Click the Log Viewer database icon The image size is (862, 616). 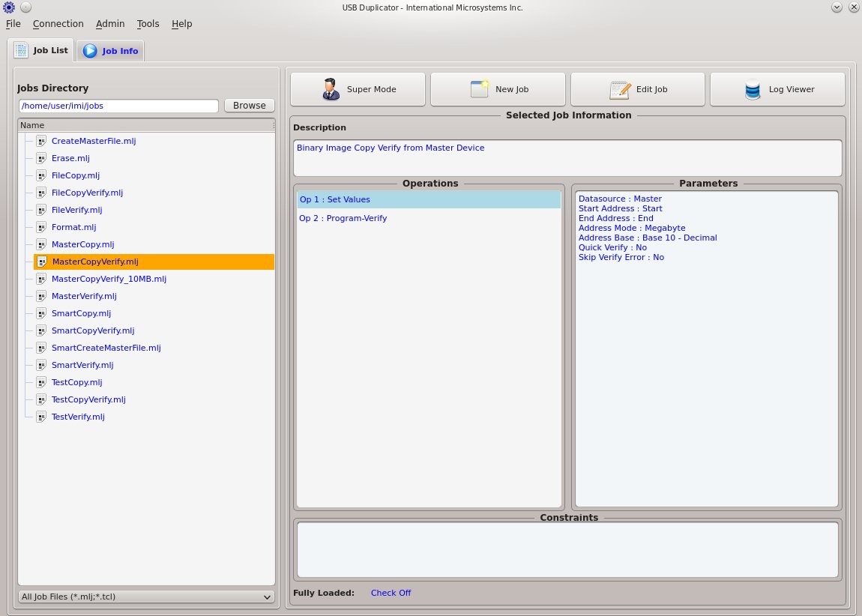753,90
